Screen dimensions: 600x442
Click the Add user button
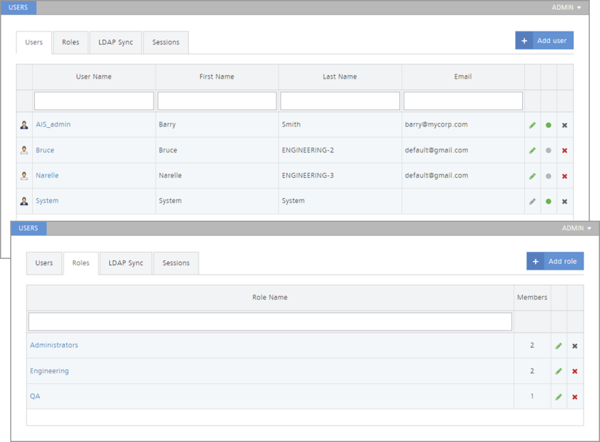point(544,41)
